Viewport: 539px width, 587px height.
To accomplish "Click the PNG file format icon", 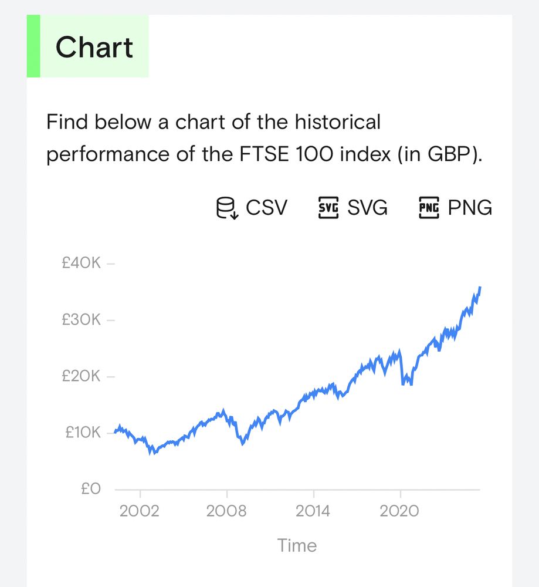I will [x=429, y=208].
